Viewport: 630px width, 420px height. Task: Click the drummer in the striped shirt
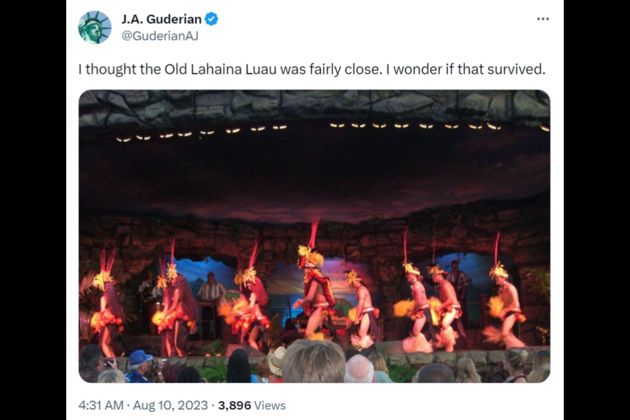[x=210, y=289]
